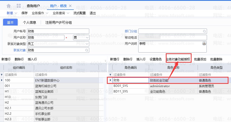Image resolution: width=231 pixels, height=122 pixels.
Task: Go to the home icon
Action: coord(9,6)
